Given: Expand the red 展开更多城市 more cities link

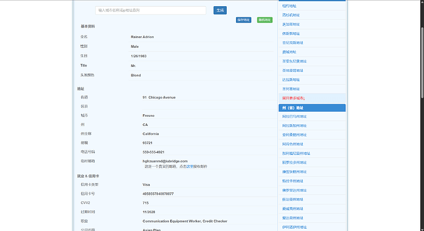Looking at the screenshot, I should point(293,98).
